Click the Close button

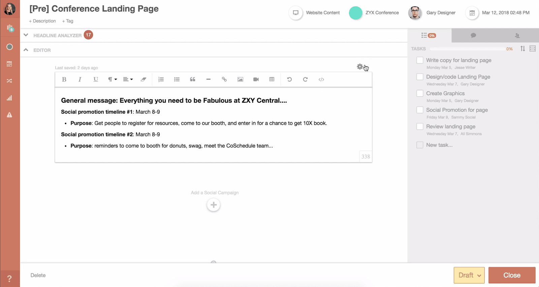tap(512, 275)
